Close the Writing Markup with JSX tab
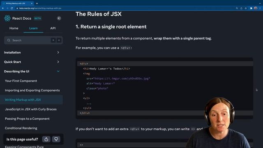Screen dimensions: 263x148 click(32, 3)
